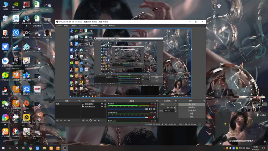268x151 pixels.
Task: Click the Exit button in Controls panel
Action: pos(192,116)
